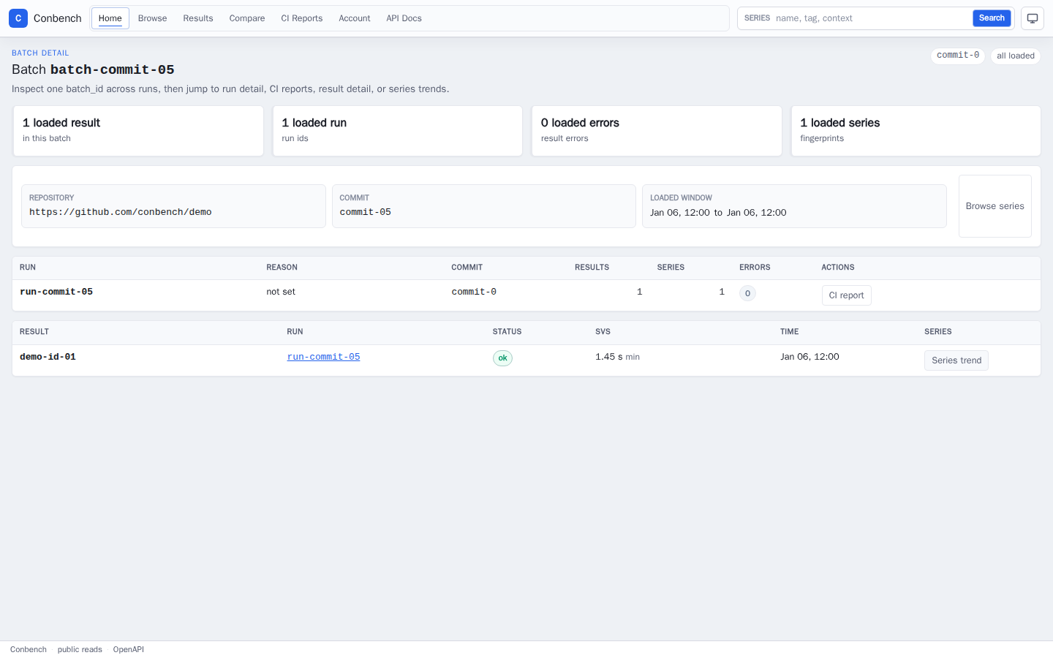Viewport: 1053px width, 658px height.
Task: Click the Conbench logo icon
Action: coord(18,18)
